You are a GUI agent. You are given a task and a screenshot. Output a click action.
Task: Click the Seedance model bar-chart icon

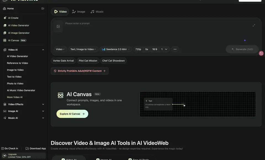pyautogui.click(x=104, y=49)
